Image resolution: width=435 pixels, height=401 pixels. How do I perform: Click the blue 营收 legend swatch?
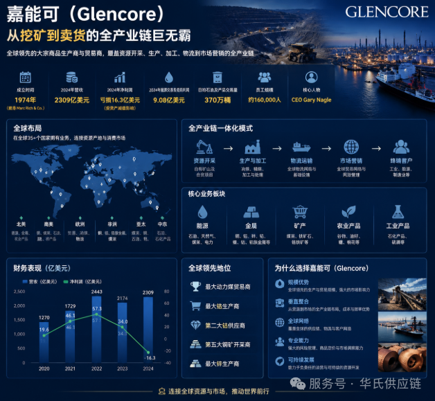point(25,282)
